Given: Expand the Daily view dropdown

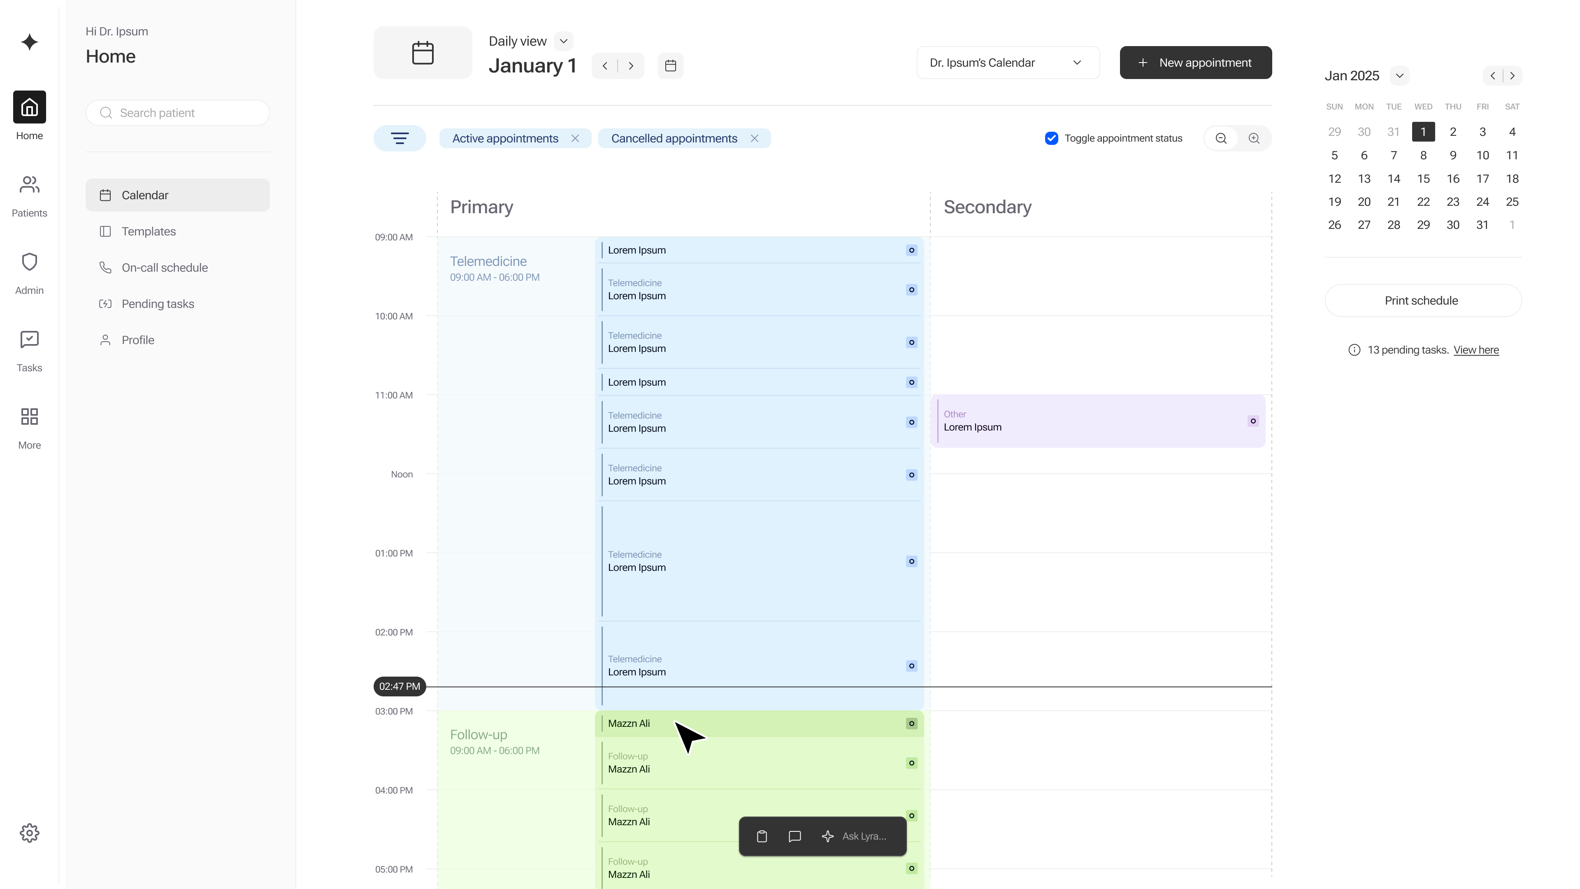Looking at the screenshot, I should coord(564,41).
